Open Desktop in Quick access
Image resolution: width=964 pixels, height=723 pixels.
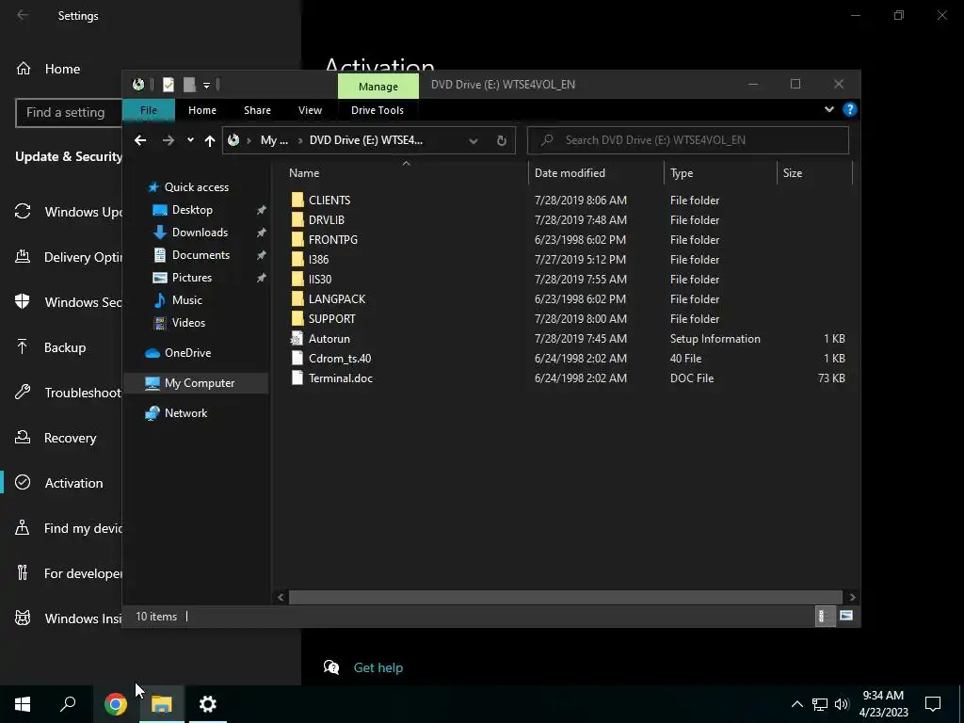192,210
